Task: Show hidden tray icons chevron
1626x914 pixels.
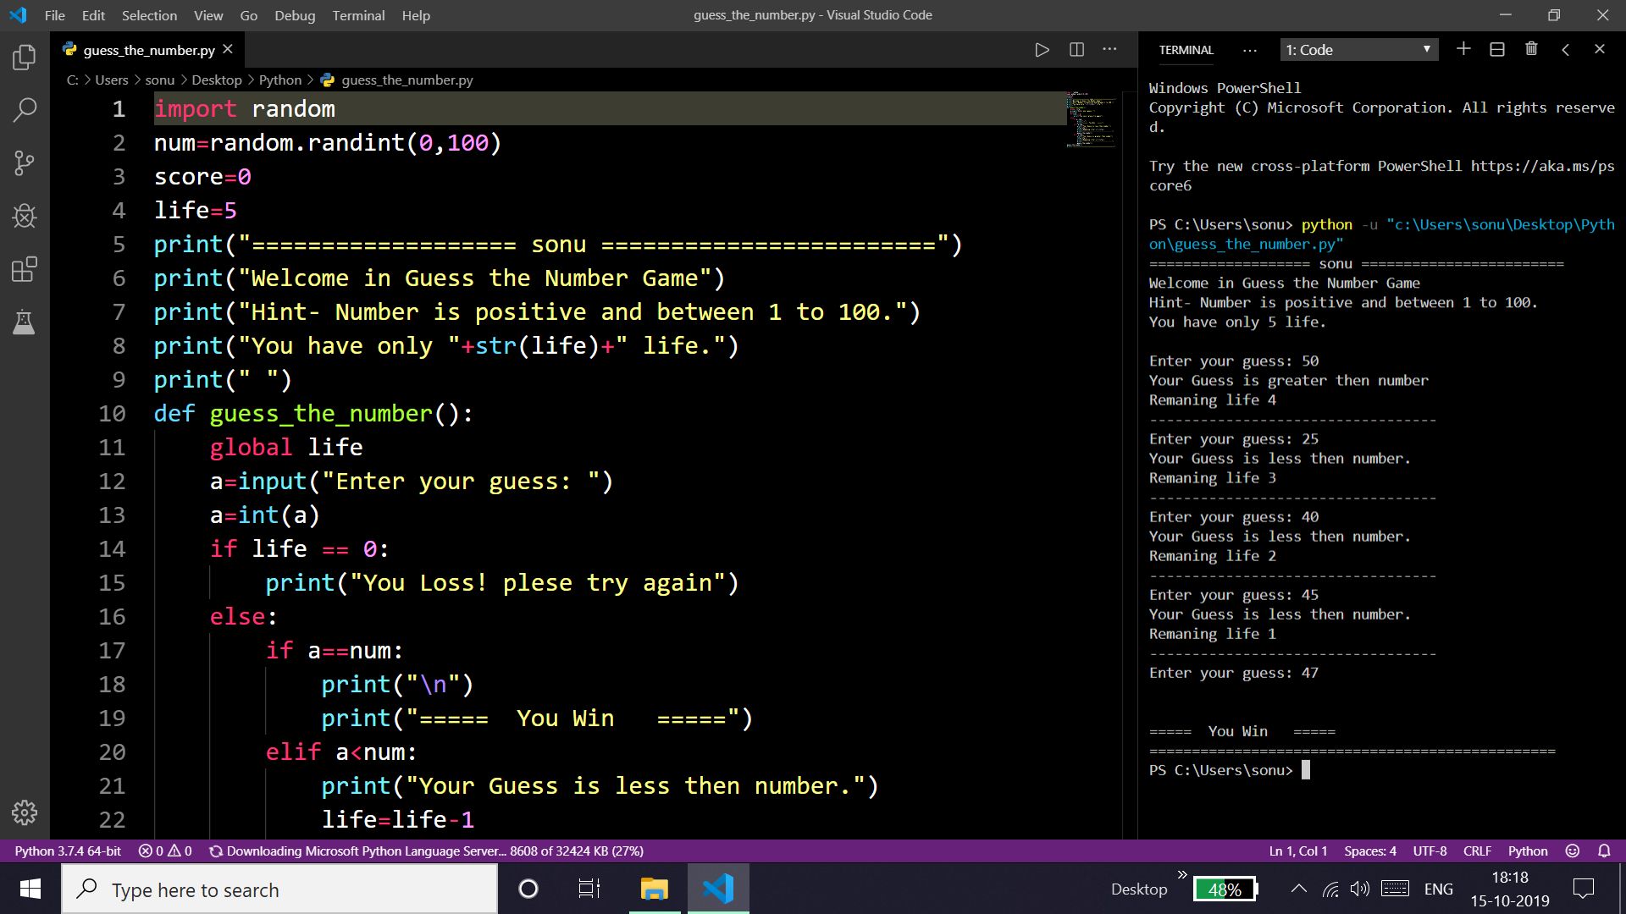Action: pos(1298,889)
